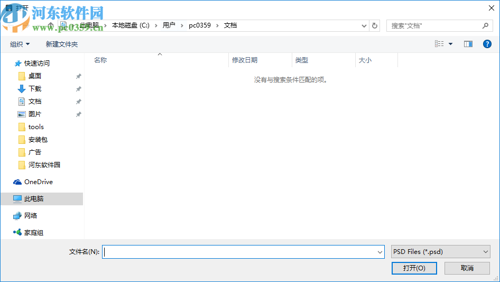This screenshot has width=500, height=282.
Task: Click pin icon next to 图片
Action: coord(78,114)
